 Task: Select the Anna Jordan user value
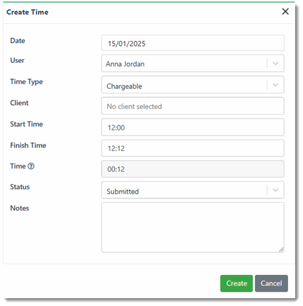click(125, 64)
